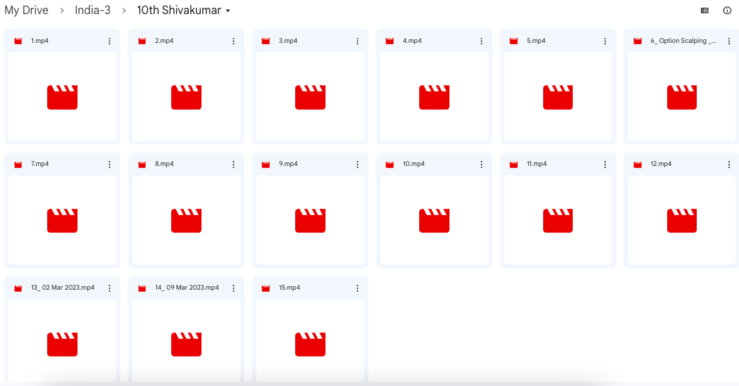Open more actions for 12.mp4
This screenshot has width=739, height=386.
729,164
